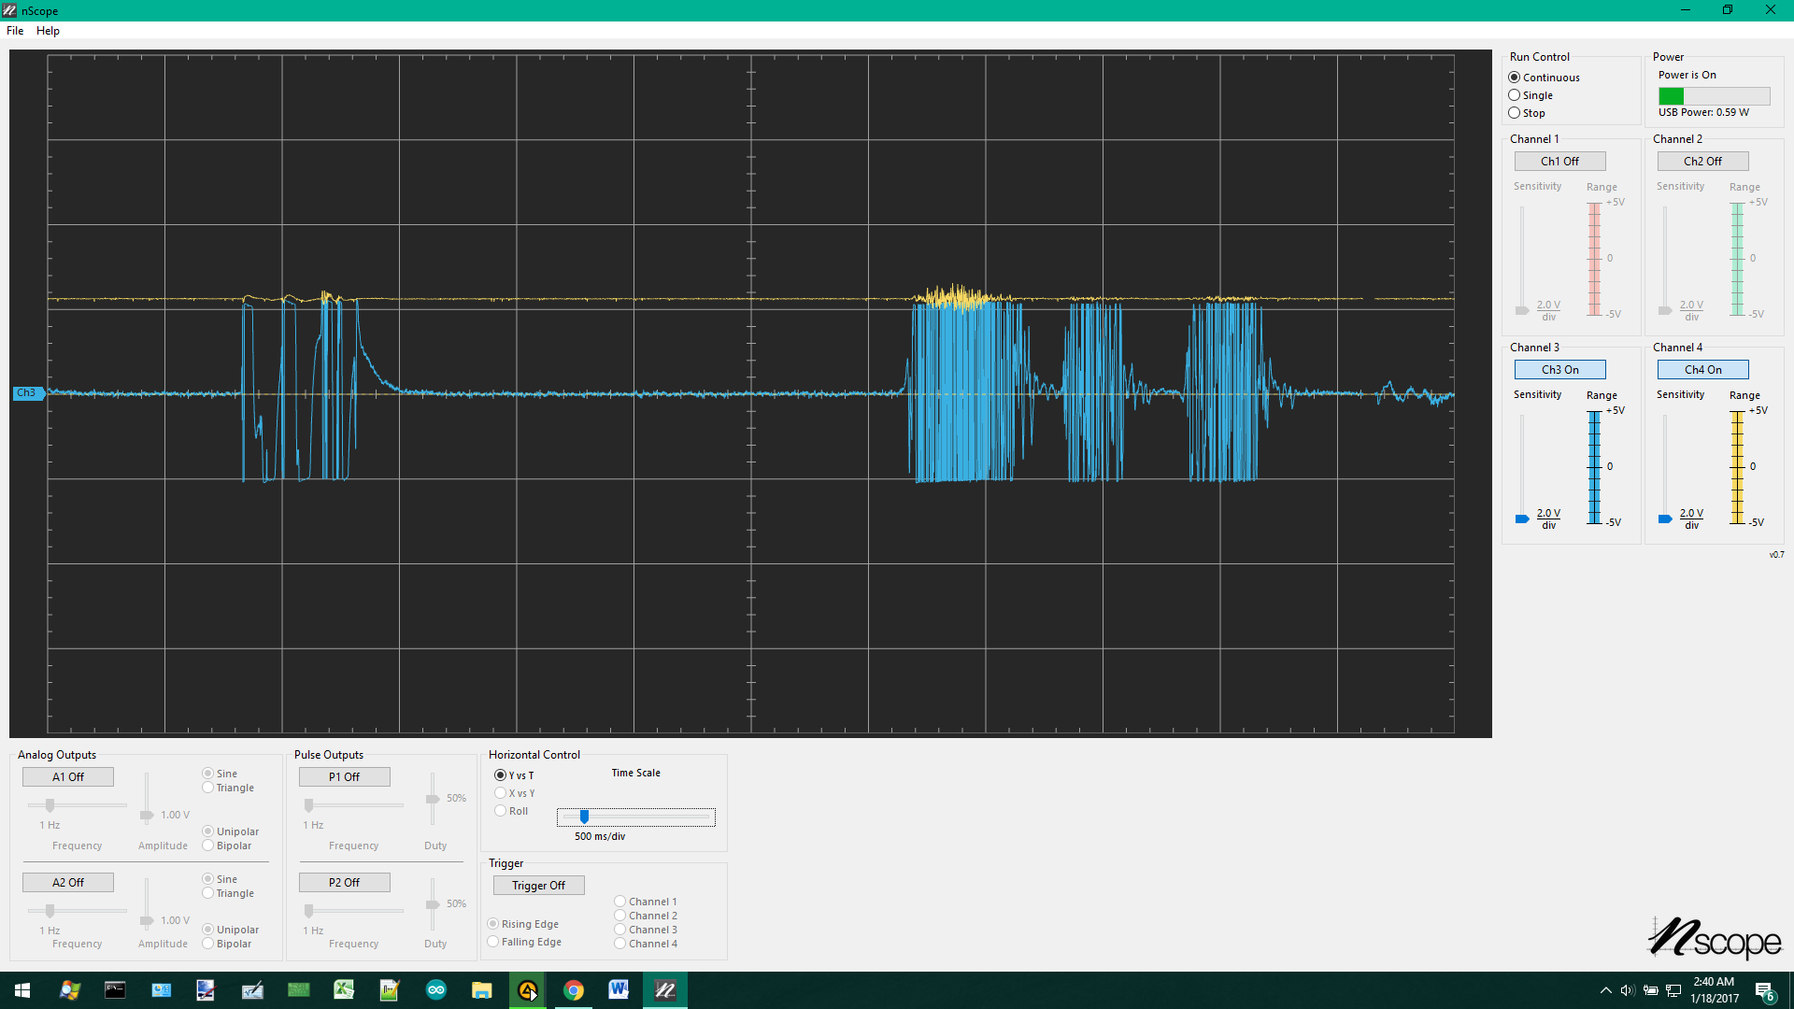Click the Ch3 label tag on the waveform
1794x1009 pixels.
pos(27,392)
